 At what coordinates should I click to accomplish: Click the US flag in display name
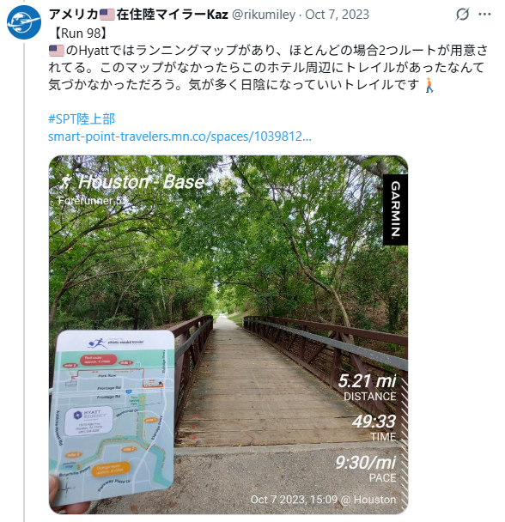(x=107, y=15)
